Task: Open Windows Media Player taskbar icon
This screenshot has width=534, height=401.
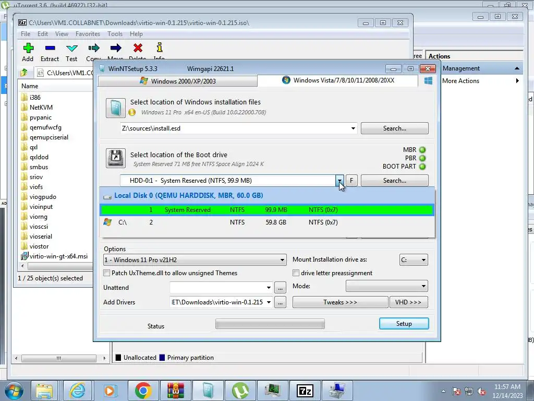Action: point(110,391)
